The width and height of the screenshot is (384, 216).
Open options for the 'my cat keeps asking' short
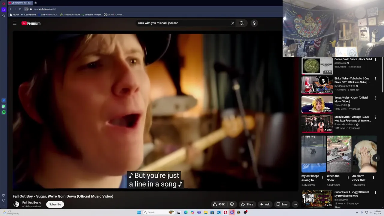tap(323, 178)
